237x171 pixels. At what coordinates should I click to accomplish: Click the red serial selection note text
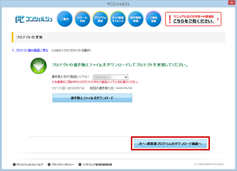[x=95, y=82]
